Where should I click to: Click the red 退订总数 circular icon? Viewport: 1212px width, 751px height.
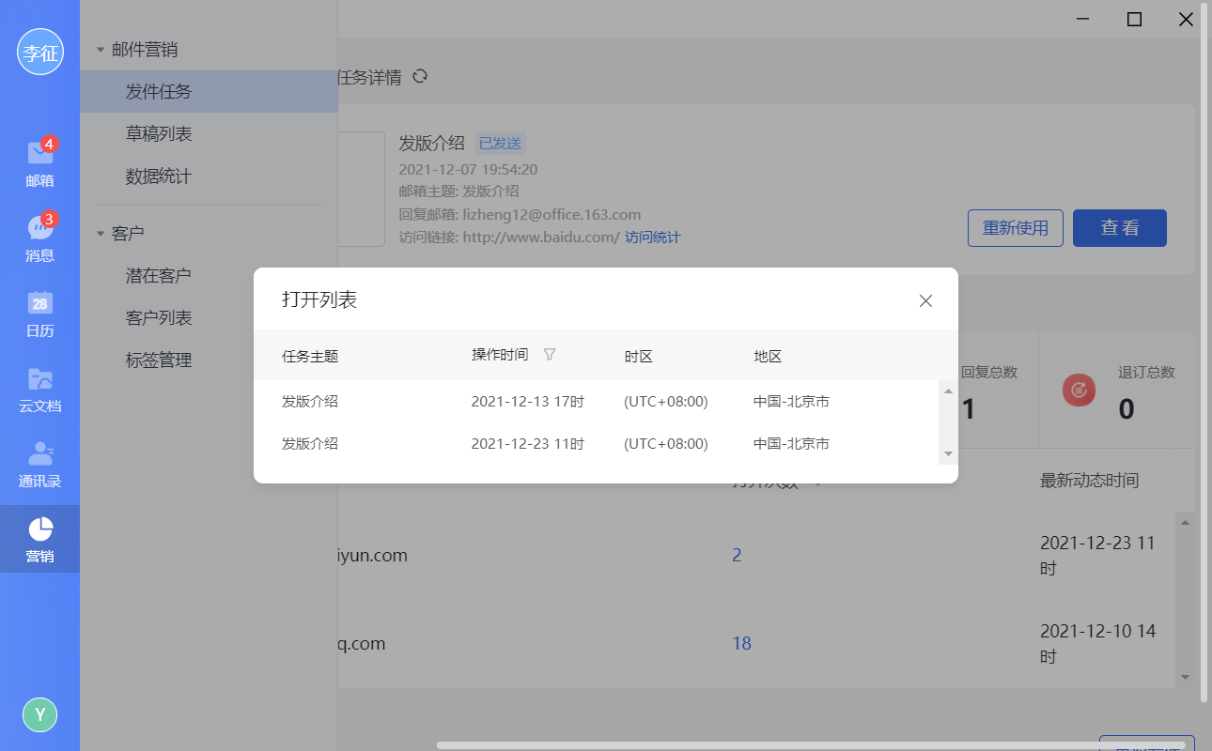(x=1079, y=390)
